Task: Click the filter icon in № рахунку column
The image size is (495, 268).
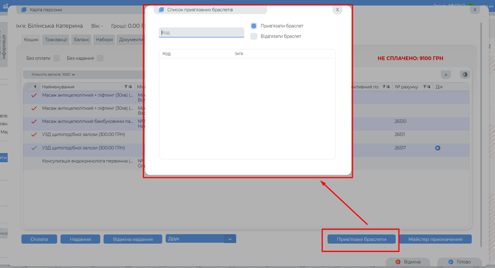Action: point(426,86)
